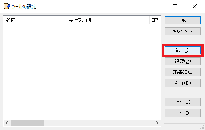Image resolution: width=205 pixels, height=130 pixels.
Task: Click the resize grip in dialog corner
Action: pyautogui.click(x=202, y=127)
